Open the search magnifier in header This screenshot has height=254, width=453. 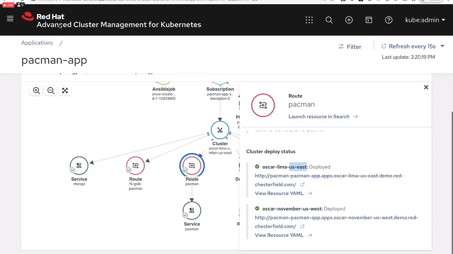coord(329,20)
